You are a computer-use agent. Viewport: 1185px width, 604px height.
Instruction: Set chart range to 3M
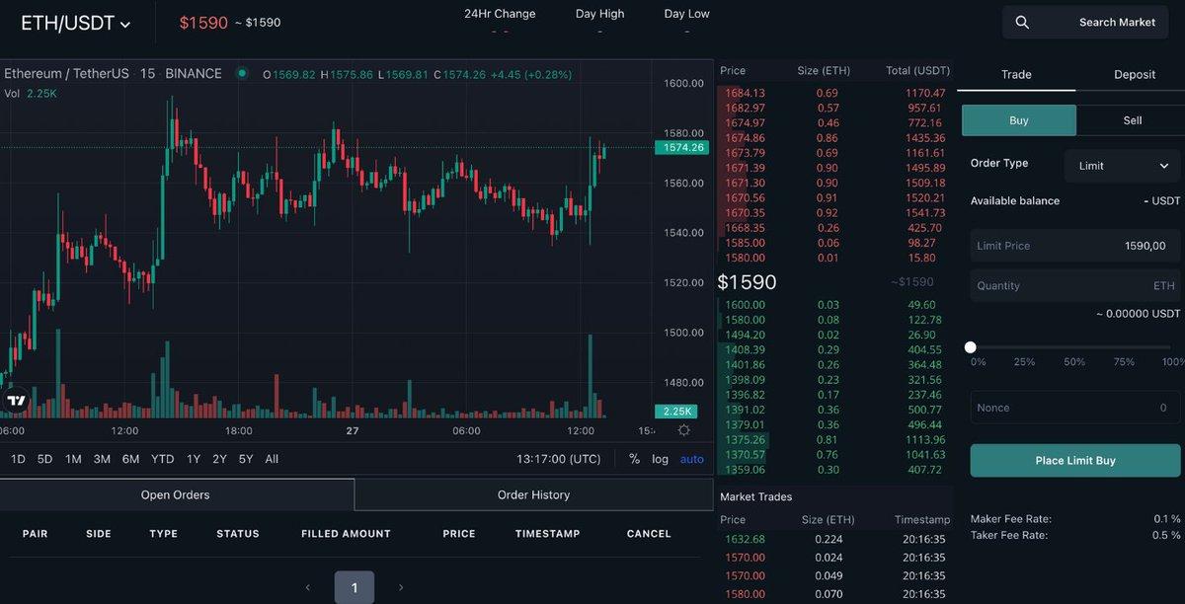coord(102,459)
